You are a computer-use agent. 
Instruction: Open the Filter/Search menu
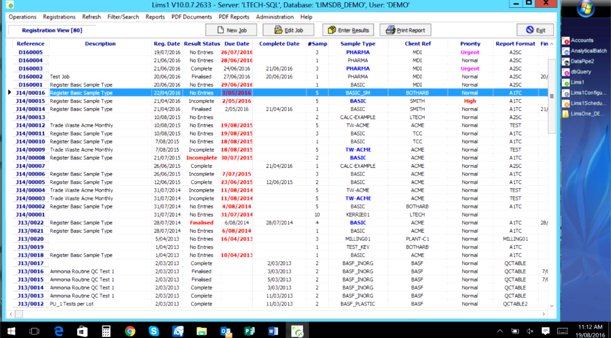123,17
